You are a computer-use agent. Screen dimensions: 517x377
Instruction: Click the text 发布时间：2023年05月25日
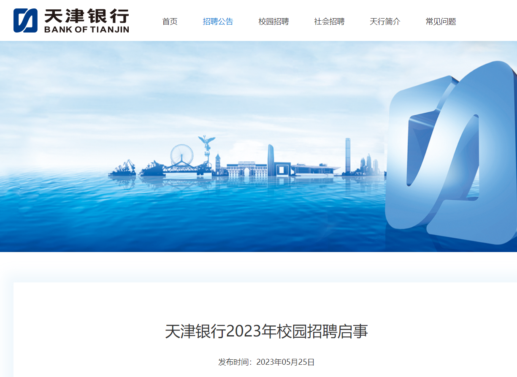coord(266,362)
